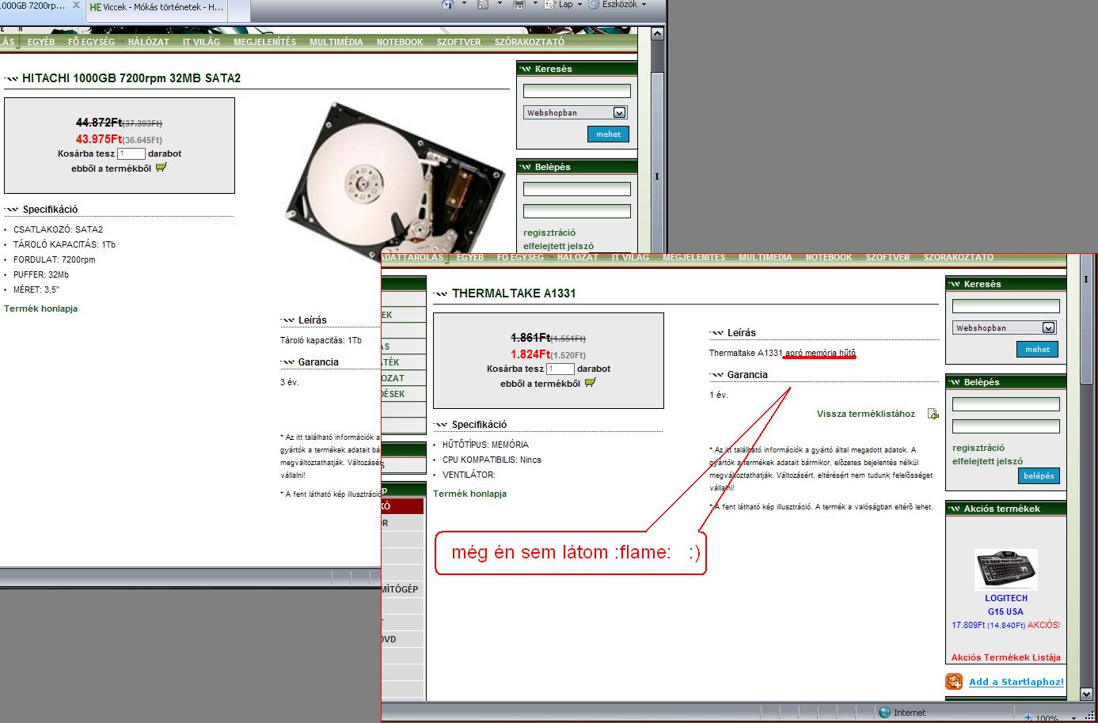Open MULTIMÉDIA menu in the front THERMALTAKE window

tap(766, 258)
